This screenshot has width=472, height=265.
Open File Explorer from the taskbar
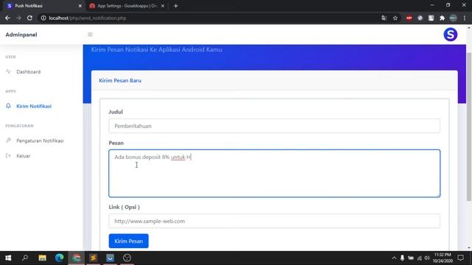(x=42, y=258)
